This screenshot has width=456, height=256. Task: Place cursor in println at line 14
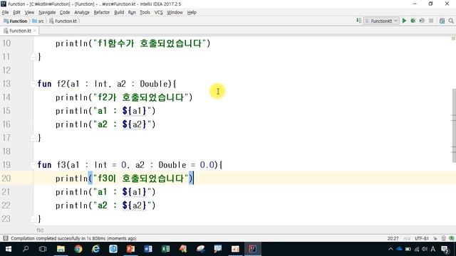(x=71, y=97)
